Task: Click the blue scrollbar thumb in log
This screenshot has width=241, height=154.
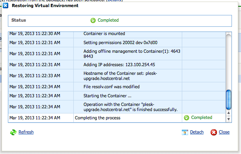Action: (228, 100)
